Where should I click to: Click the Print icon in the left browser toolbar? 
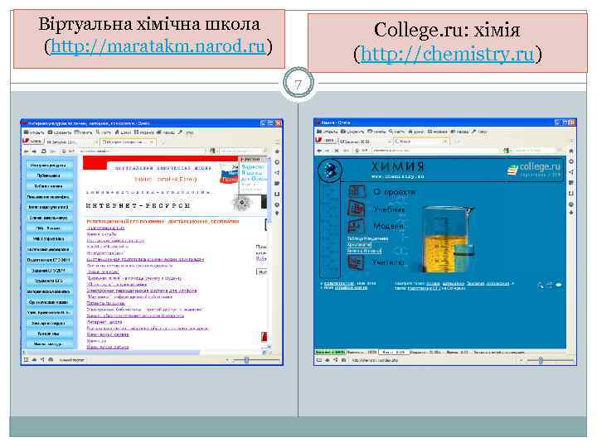click(x=76, y=132)
